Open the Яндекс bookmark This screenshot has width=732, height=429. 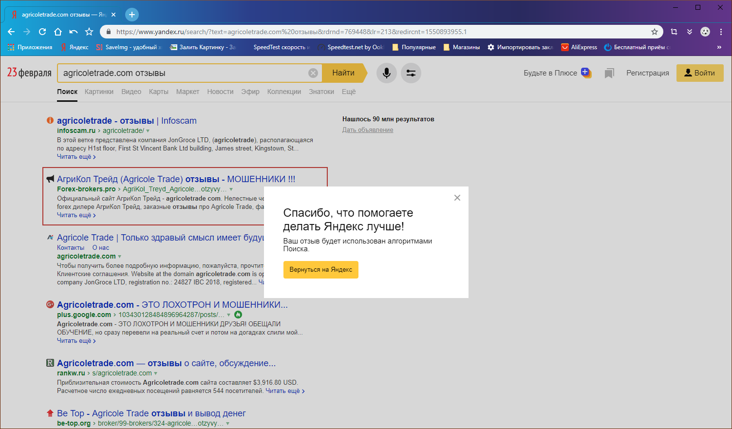tap(75, 47)
